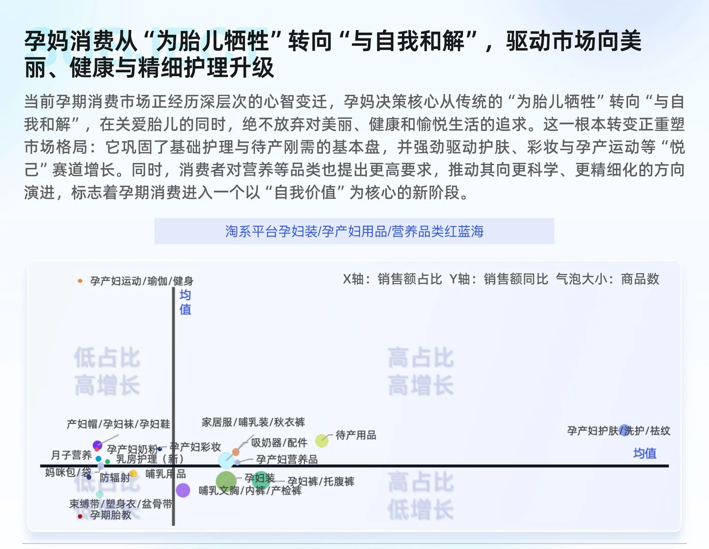Image resolution: width=709 pixels, height=549 pixels.
Task: Click the 孕妇装 label
Action: coord(260,478)
